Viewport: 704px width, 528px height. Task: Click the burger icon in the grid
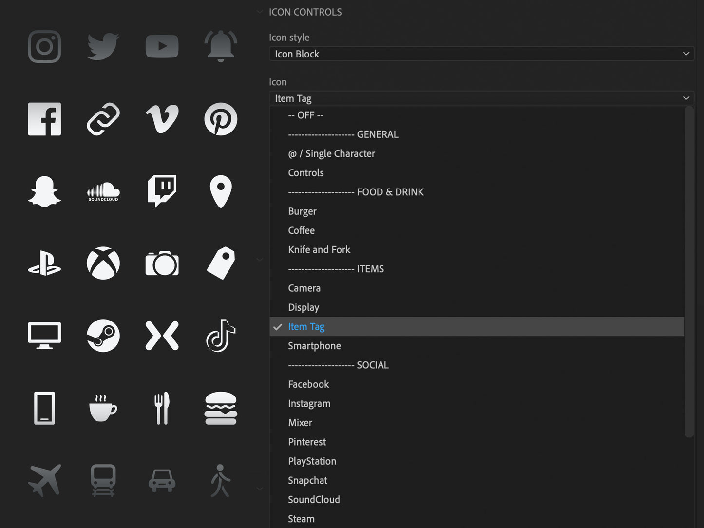pyautogui.click(x=221, y=408)
